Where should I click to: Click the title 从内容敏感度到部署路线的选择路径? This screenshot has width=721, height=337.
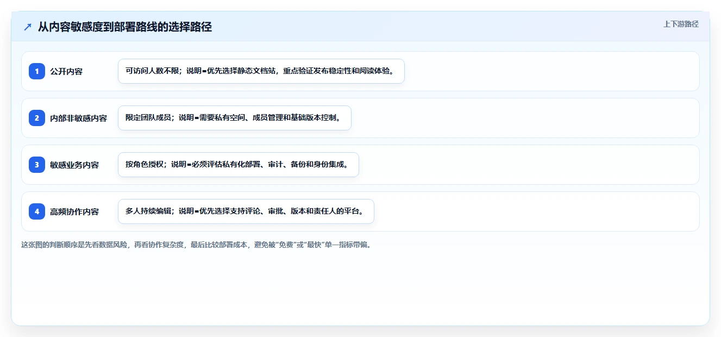[125, 27]
